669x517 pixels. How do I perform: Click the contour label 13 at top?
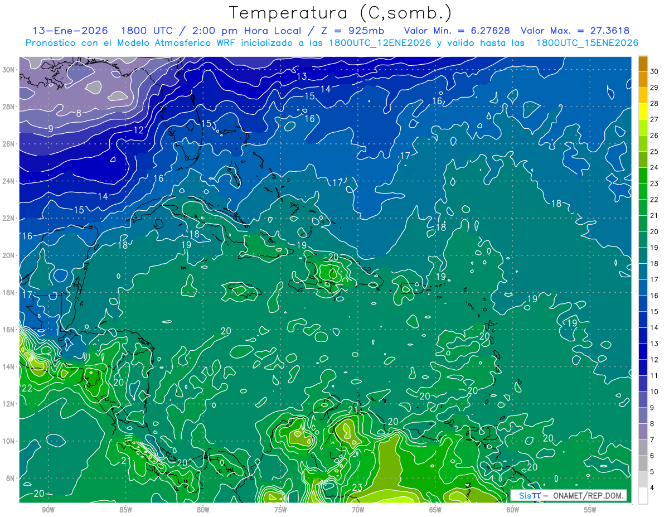click(302, 76)
